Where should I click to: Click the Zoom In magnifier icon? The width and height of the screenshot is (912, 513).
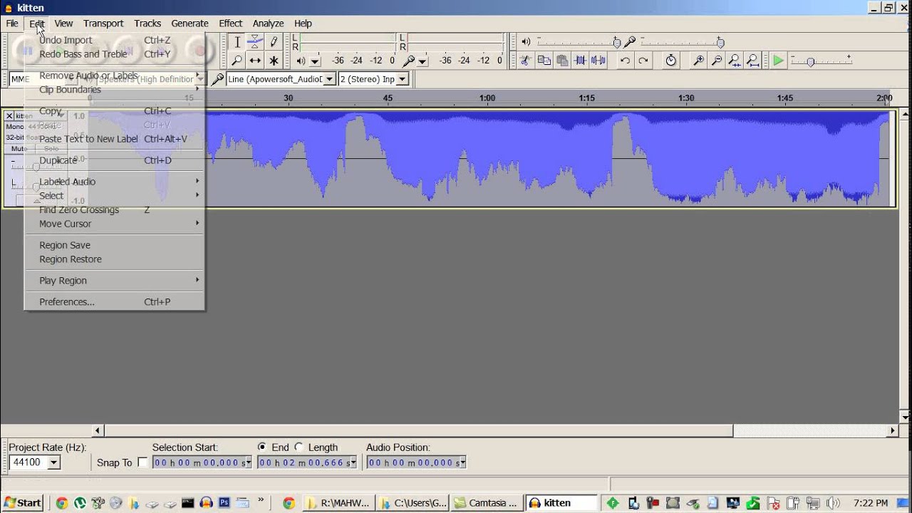[699, 61]
